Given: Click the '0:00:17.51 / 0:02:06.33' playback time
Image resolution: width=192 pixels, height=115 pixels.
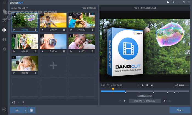Looking at the screenshot, I should [x=111, y=85].
